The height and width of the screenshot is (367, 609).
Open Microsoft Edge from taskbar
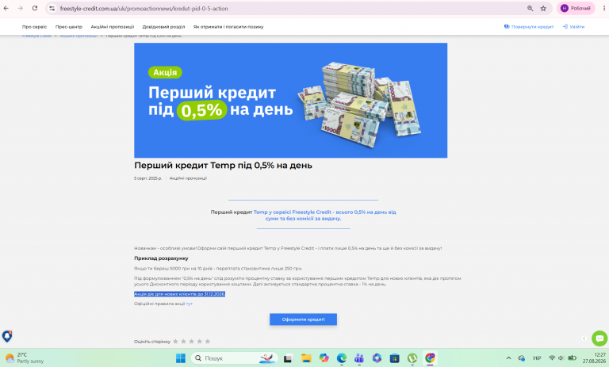click(342, 358)
